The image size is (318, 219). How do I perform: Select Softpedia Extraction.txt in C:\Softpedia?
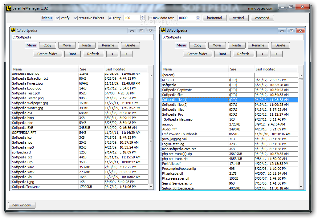[x=80, y=78]
